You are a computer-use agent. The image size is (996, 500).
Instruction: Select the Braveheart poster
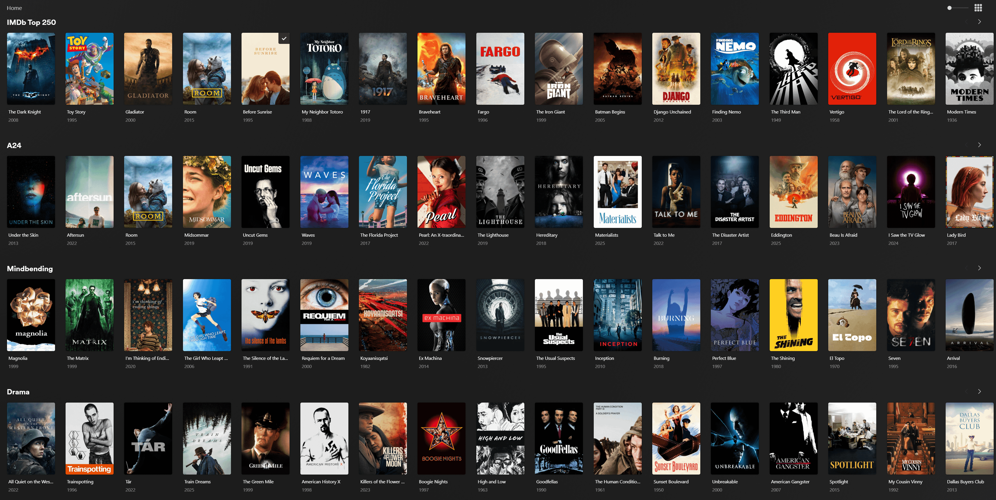(441, 69)
